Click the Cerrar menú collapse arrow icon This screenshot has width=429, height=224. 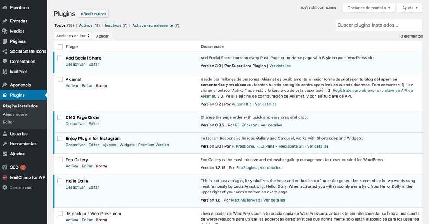[x=5, y=187]
